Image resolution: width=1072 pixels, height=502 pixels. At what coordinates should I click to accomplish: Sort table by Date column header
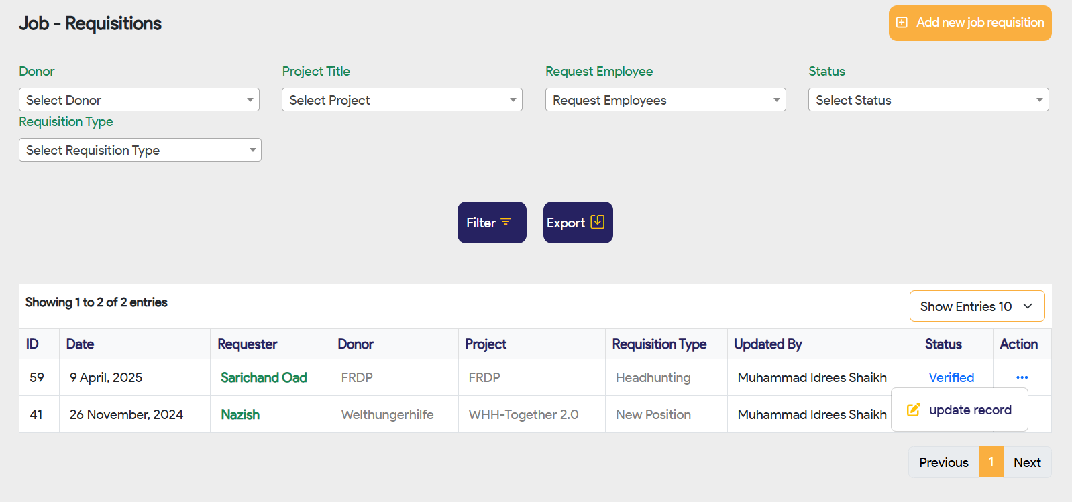click(x=80, y=344)
